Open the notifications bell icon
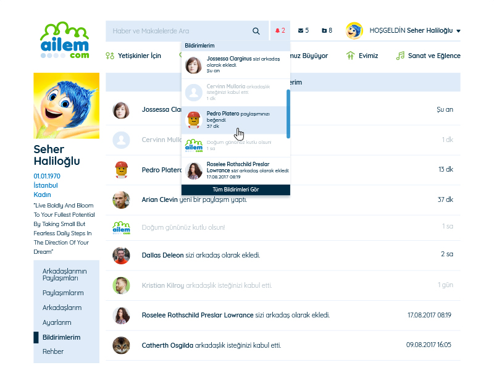 pyautogui.click(x=277, y=31)
